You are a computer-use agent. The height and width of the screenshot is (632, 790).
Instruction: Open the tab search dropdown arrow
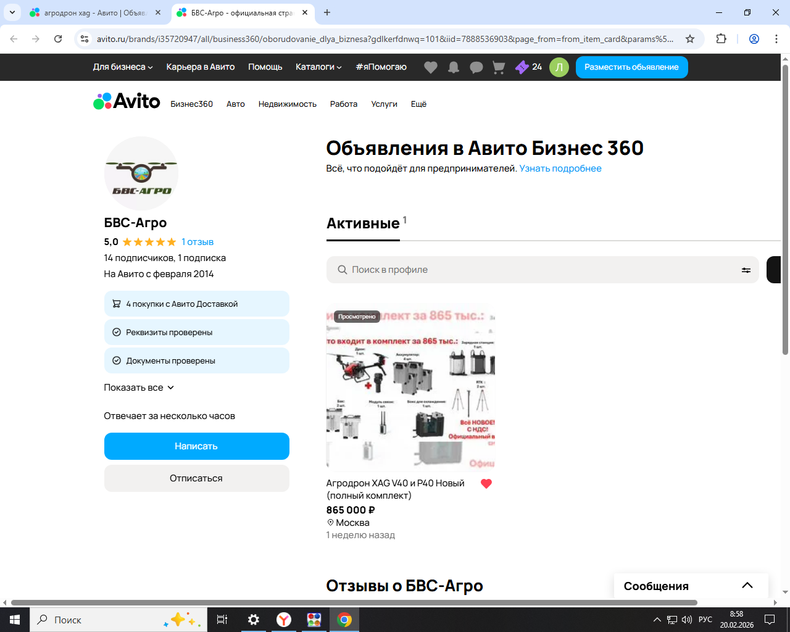[12, 12]
